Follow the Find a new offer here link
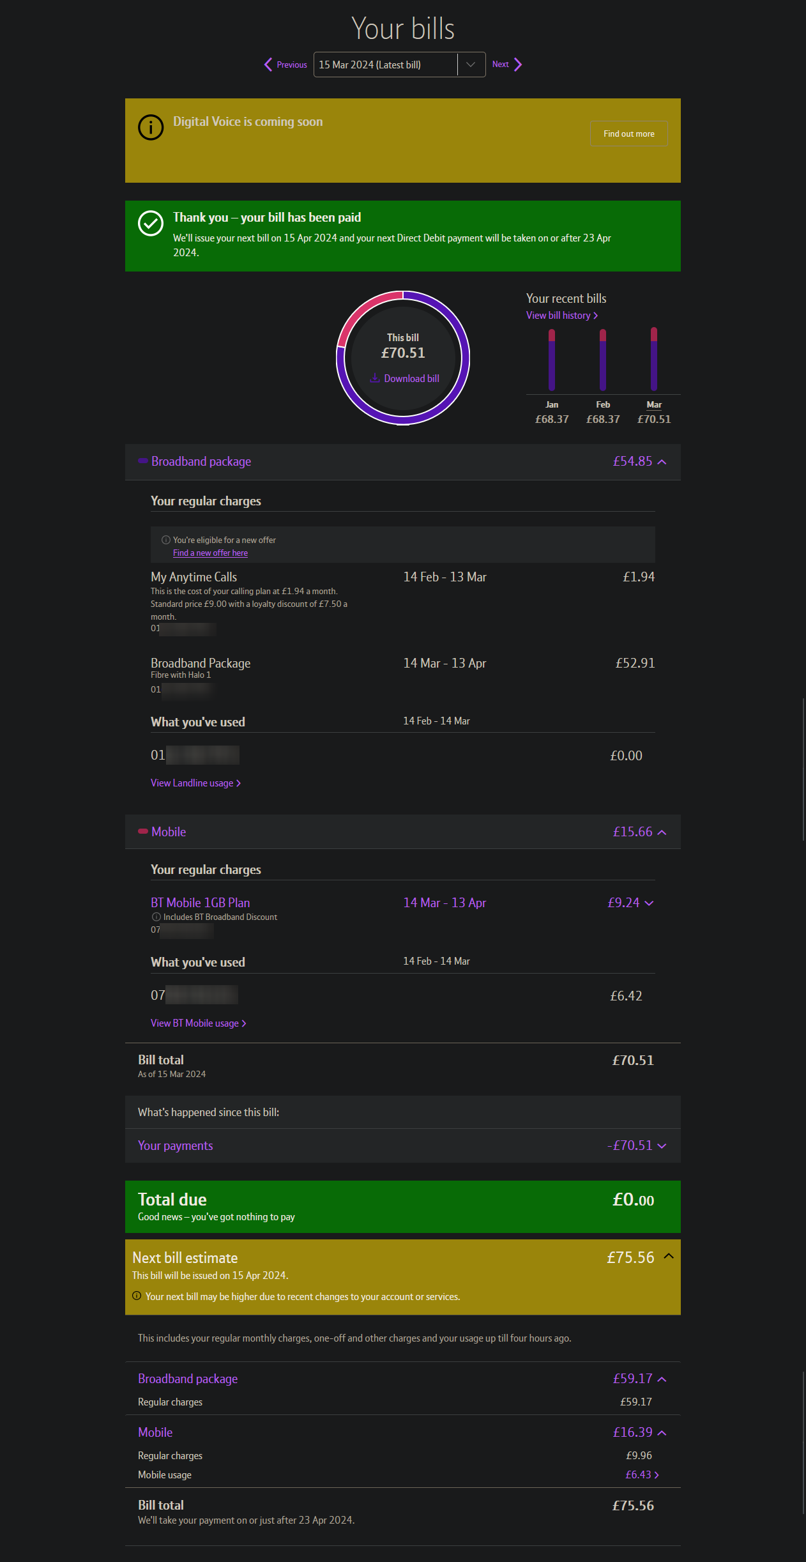806x1562 pixels. (x=210, y=553)
